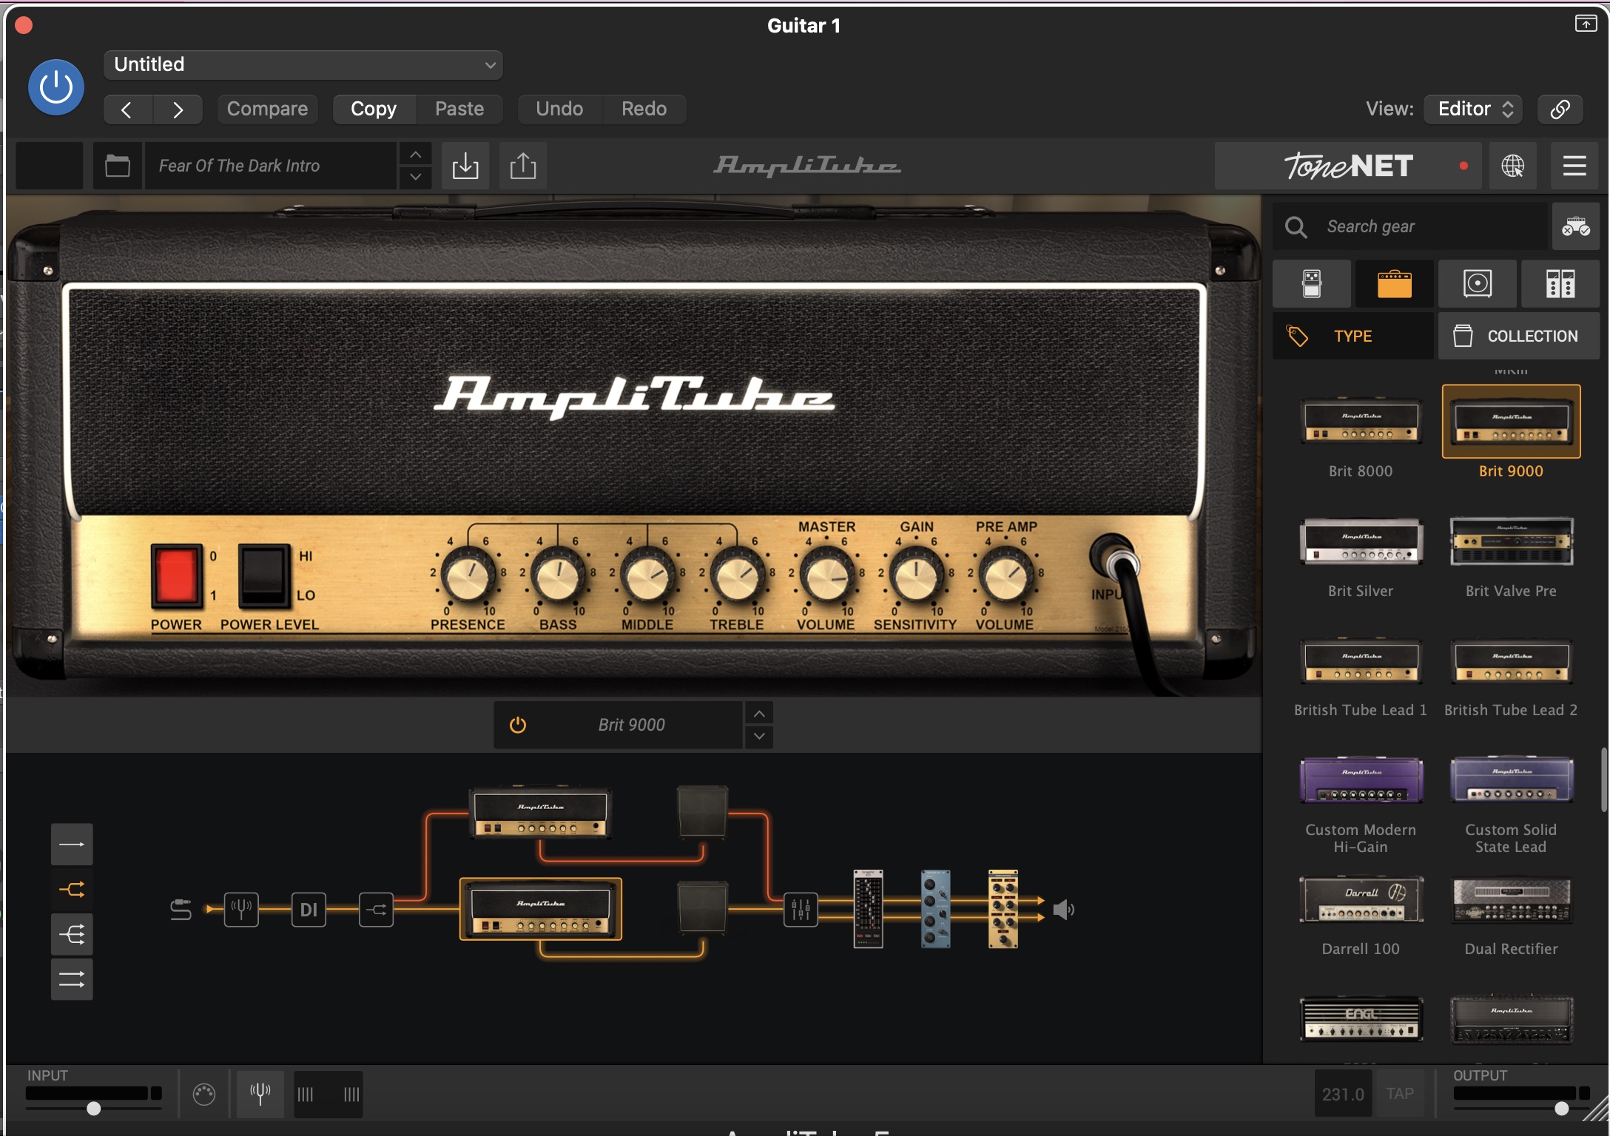Click the link chain icon button

pos(1560,109)
